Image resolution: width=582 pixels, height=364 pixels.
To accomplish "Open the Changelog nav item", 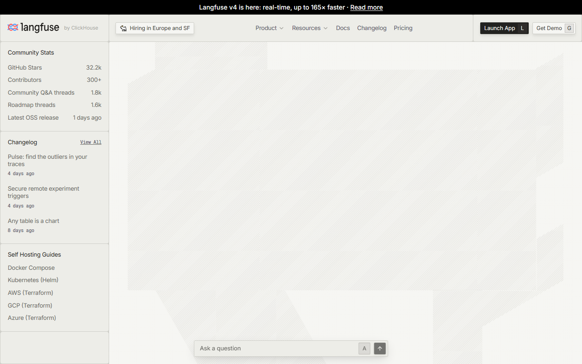I will [372, 28].
